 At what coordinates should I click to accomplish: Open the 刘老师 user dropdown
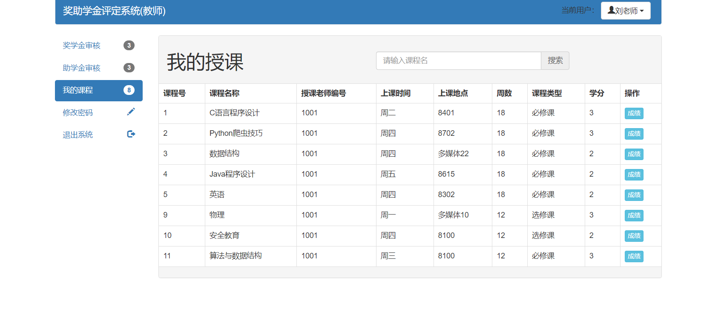[626, 11]
